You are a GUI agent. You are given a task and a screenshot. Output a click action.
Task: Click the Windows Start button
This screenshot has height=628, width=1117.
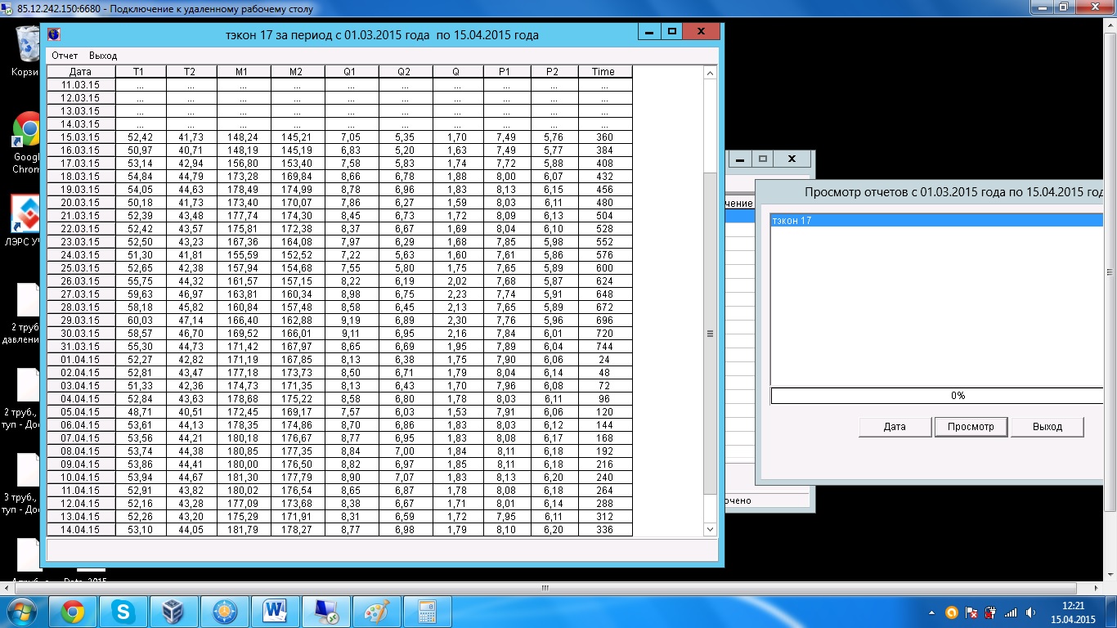(22, 612)
